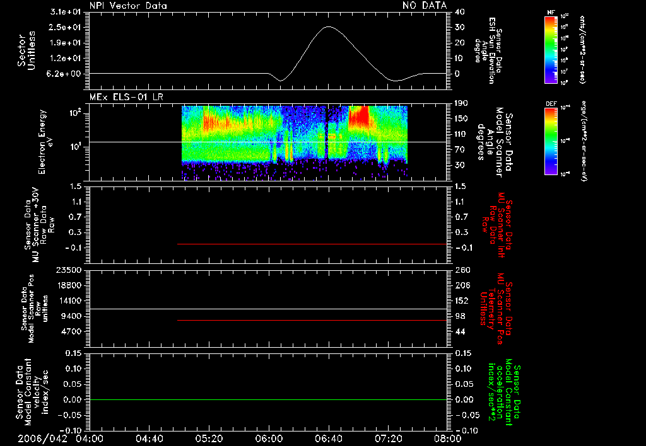Click the red 'MU Scanner Int Raw Data' axis title
Image resolution: width=646 pixels, height=446 pixels.
pyautogui.click(x=496, y=225)
